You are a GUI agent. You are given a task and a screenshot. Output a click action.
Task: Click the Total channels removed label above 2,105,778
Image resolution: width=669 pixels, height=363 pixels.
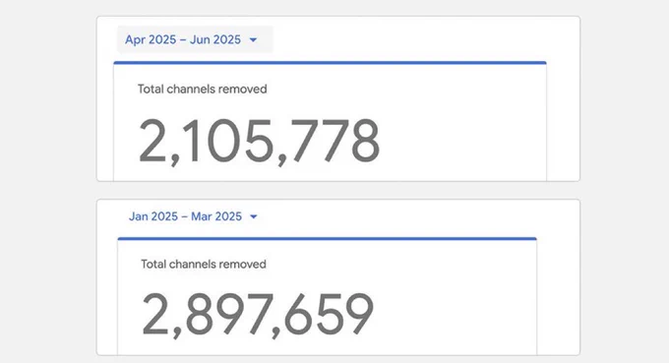[203, 90]
